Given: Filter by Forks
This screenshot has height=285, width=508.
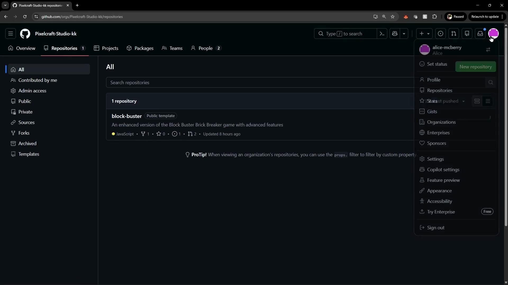Looking at the screenshot, I should pos(49,133).
